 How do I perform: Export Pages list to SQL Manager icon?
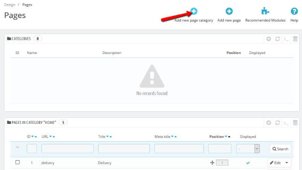point(295,122)
